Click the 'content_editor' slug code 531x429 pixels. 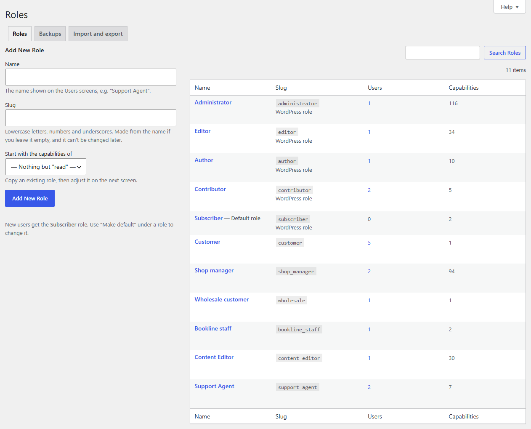click(x=299, y=358)
